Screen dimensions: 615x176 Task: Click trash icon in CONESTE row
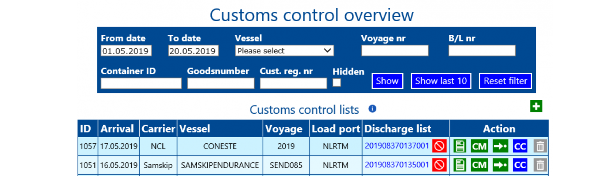point(540,146)
